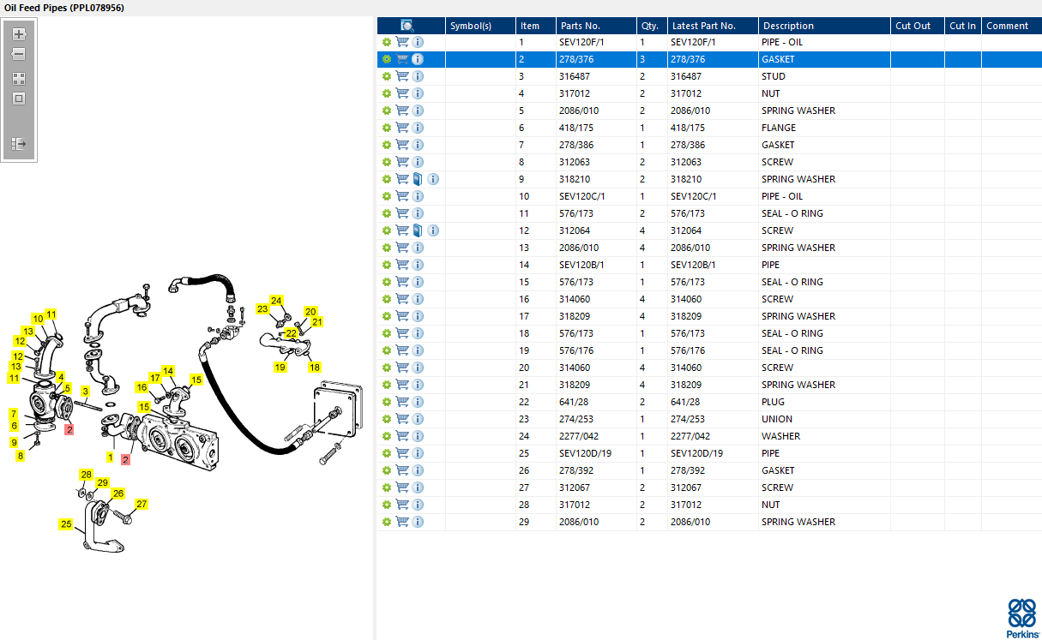
Task: Add item 12 SCREW to cart
Action: 402,230
